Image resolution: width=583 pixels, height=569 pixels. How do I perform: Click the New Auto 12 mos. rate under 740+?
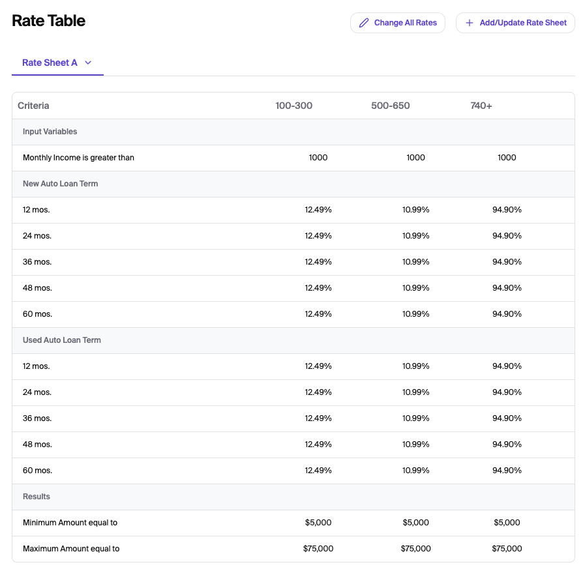click(507, 210)
